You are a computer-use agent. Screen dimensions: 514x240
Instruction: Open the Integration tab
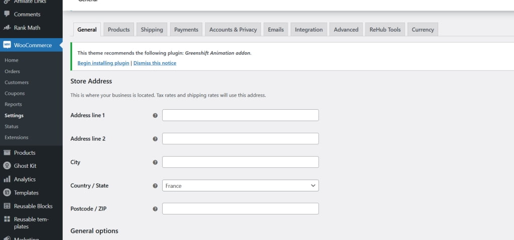click(309, 30)
